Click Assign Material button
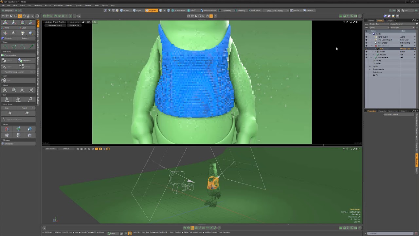419x236 pixels. coord(402,24)
